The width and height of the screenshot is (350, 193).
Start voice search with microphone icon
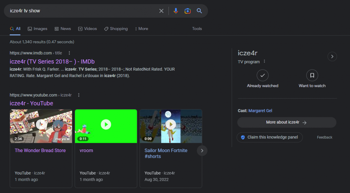[176, 11]
